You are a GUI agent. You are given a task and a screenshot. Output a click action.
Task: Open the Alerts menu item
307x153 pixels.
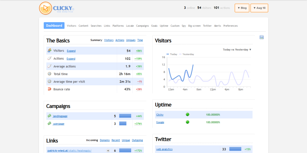pos(218,26)
